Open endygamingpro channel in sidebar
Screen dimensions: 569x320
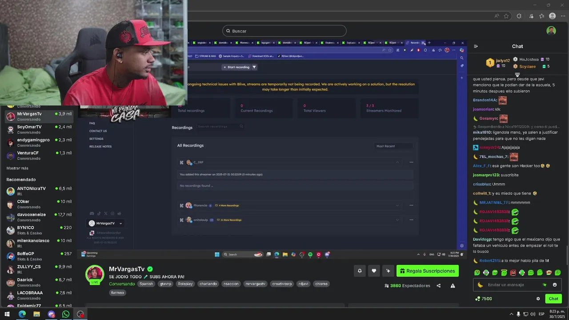click(39, 142)
